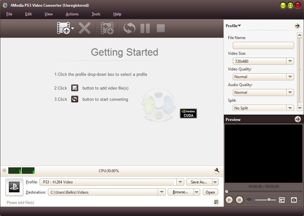304x216 pixels.
Task: Close the CPU usage graph with X
Action: coord(4,171)
